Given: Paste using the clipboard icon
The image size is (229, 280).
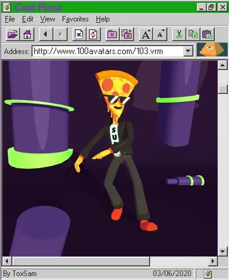Looking at the screenshot, I should (x=207, y=34).
